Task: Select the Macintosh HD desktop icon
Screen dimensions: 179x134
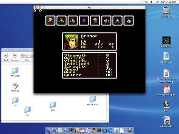Action: click(x=166, y=12)
